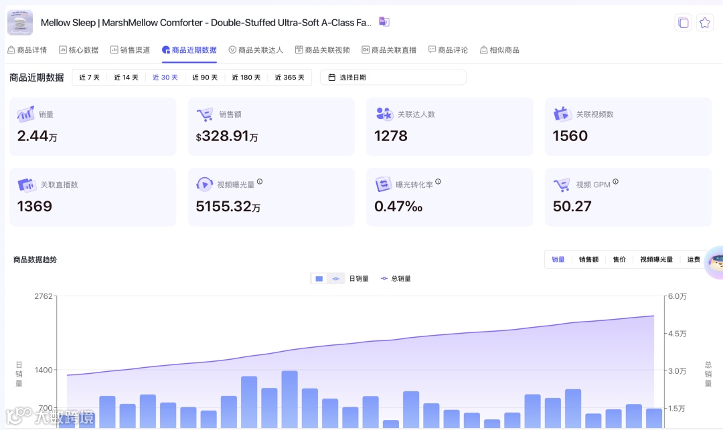Click the info icon next to 曝光转化率
Screen dimensions: 723x430
pos(438,182)
